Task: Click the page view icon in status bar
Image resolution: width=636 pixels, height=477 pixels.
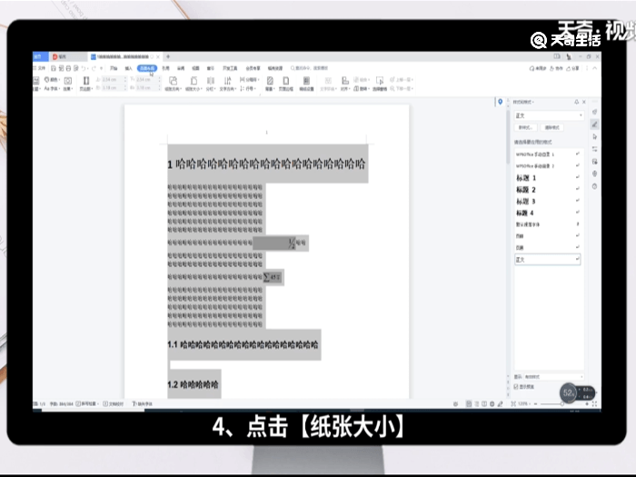Action: click(x=469, y=403)
